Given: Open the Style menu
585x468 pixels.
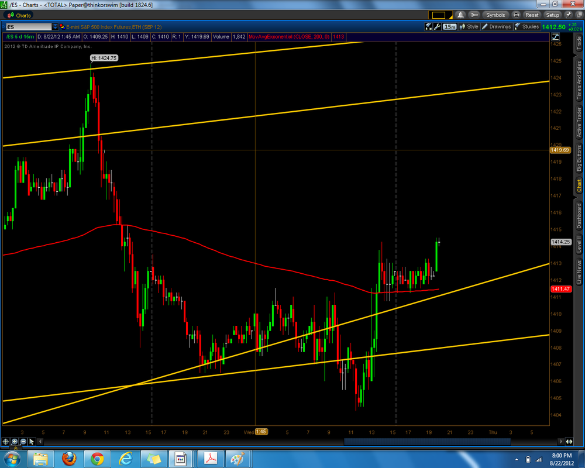Looking at the screenshot, I should coord(469,26).
